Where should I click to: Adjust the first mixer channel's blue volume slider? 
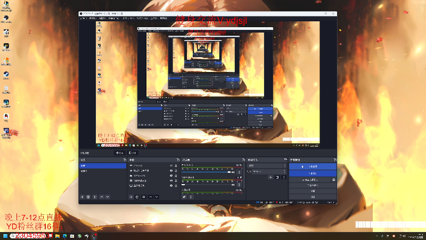pyautogui.click(x=206, y=172)
